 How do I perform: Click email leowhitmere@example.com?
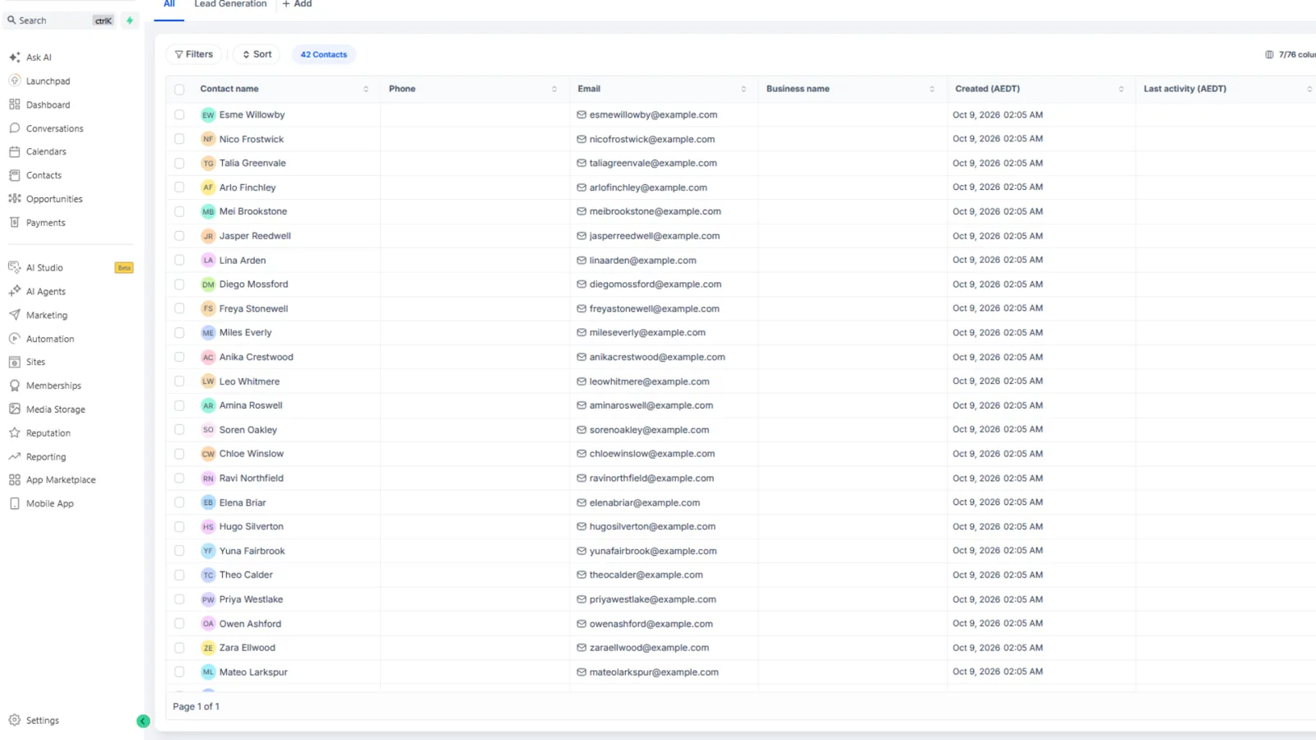point(649,382)
